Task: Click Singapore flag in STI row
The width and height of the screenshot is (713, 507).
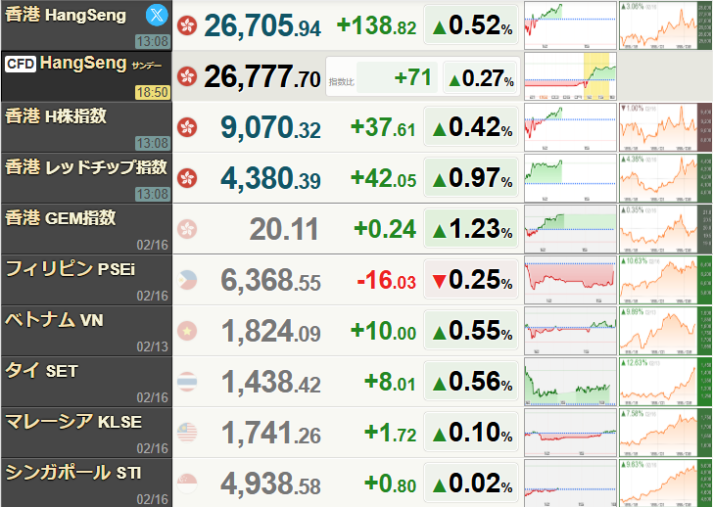Action: pyautogui.click(x=187, y=484)
